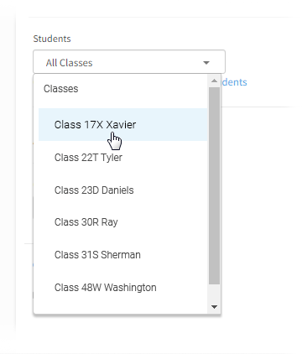
Task: Click the All Classes text in the field
Action: coord(69,63)
